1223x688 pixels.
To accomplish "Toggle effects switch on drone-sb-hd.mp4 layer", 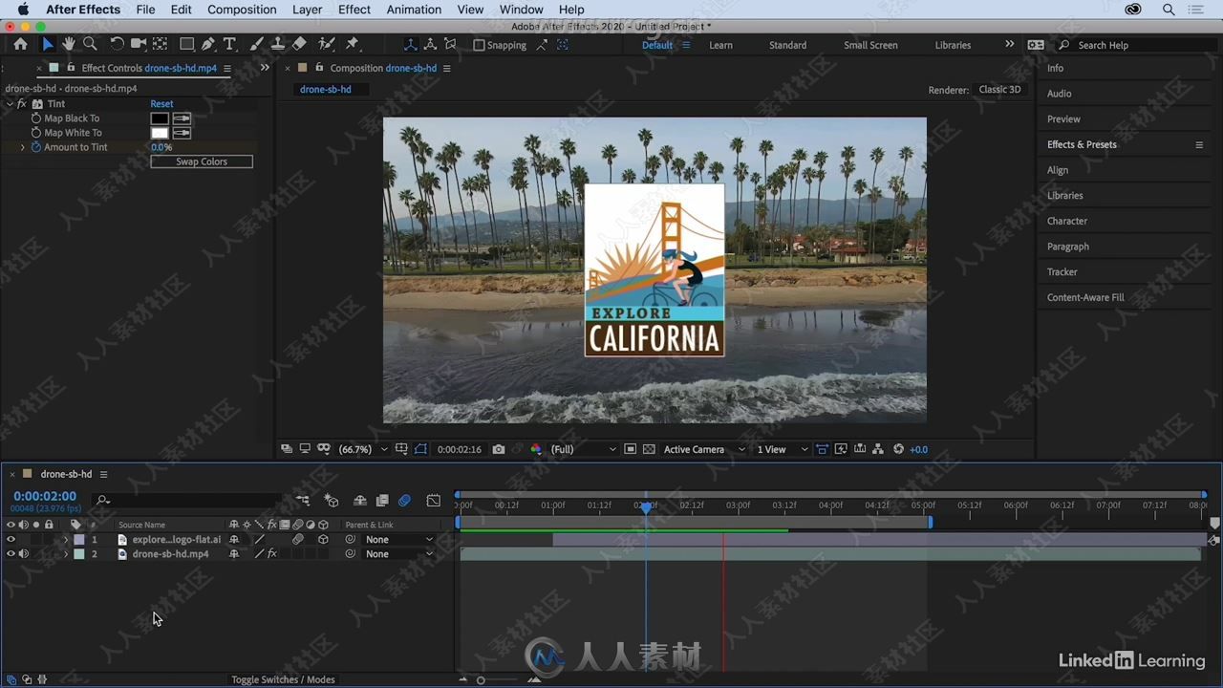I will (x=272, y=553).
